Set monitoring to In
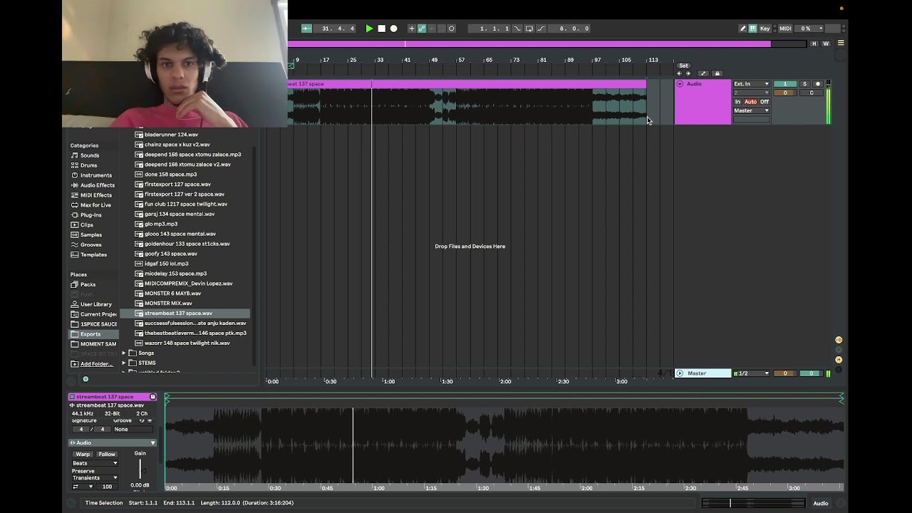912x513 pixels. 737,102
